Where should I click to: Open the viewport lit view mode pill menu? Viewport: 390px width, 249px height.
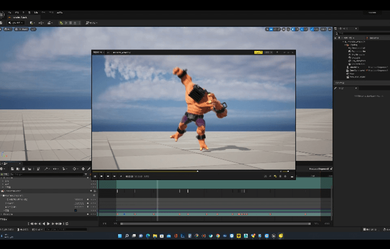click(x=21, y=29)
